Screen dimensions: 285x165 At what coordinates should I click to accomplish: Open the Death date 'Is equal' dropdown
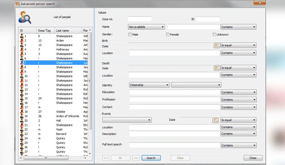(238, 68)
